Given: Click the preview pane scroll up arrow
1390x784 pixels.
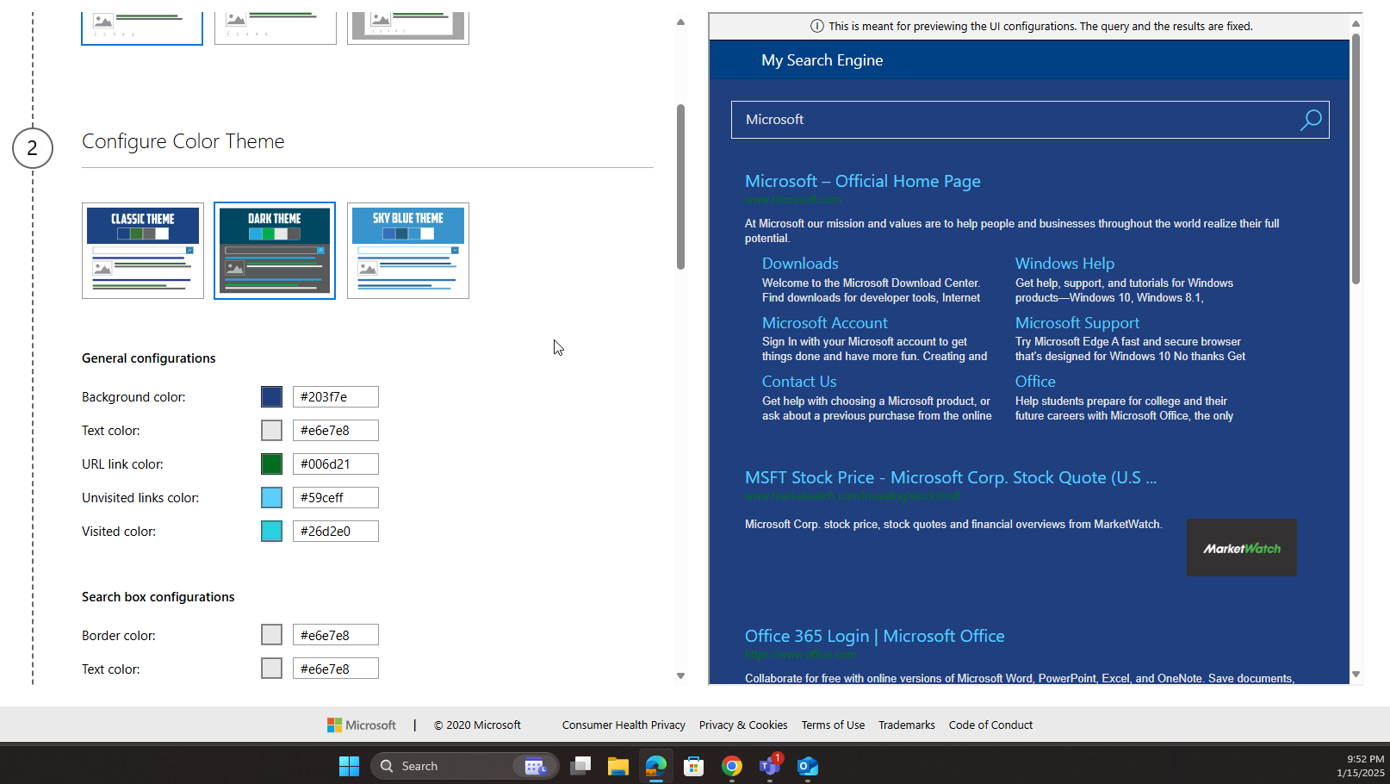Looking at the screenshot, I should click(1356, 23).
